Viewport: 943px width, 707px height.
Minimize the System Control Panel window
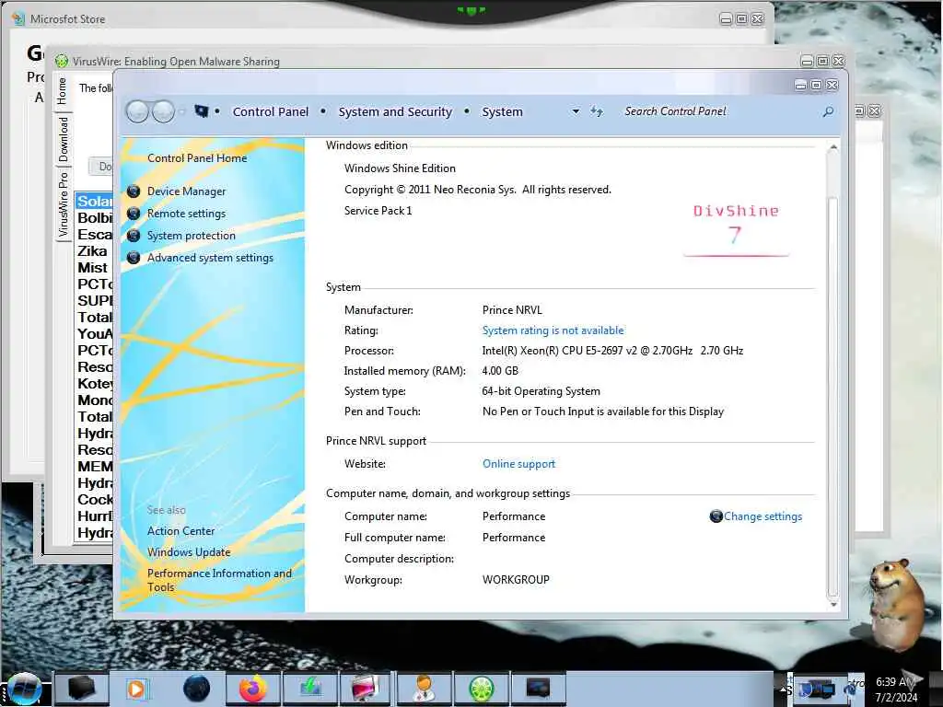800,86
